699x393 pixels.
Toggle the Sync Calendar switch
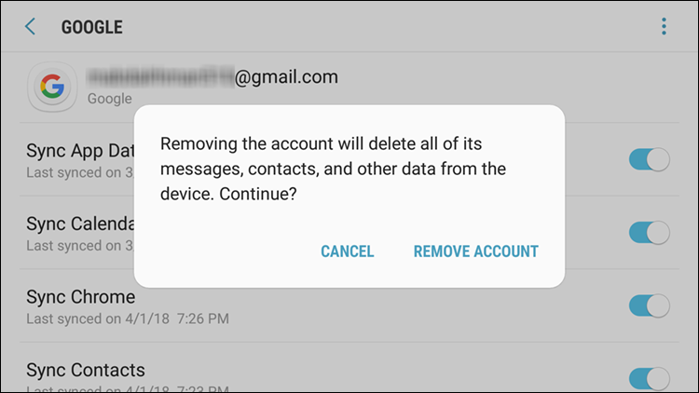click(x=649, y=232)
